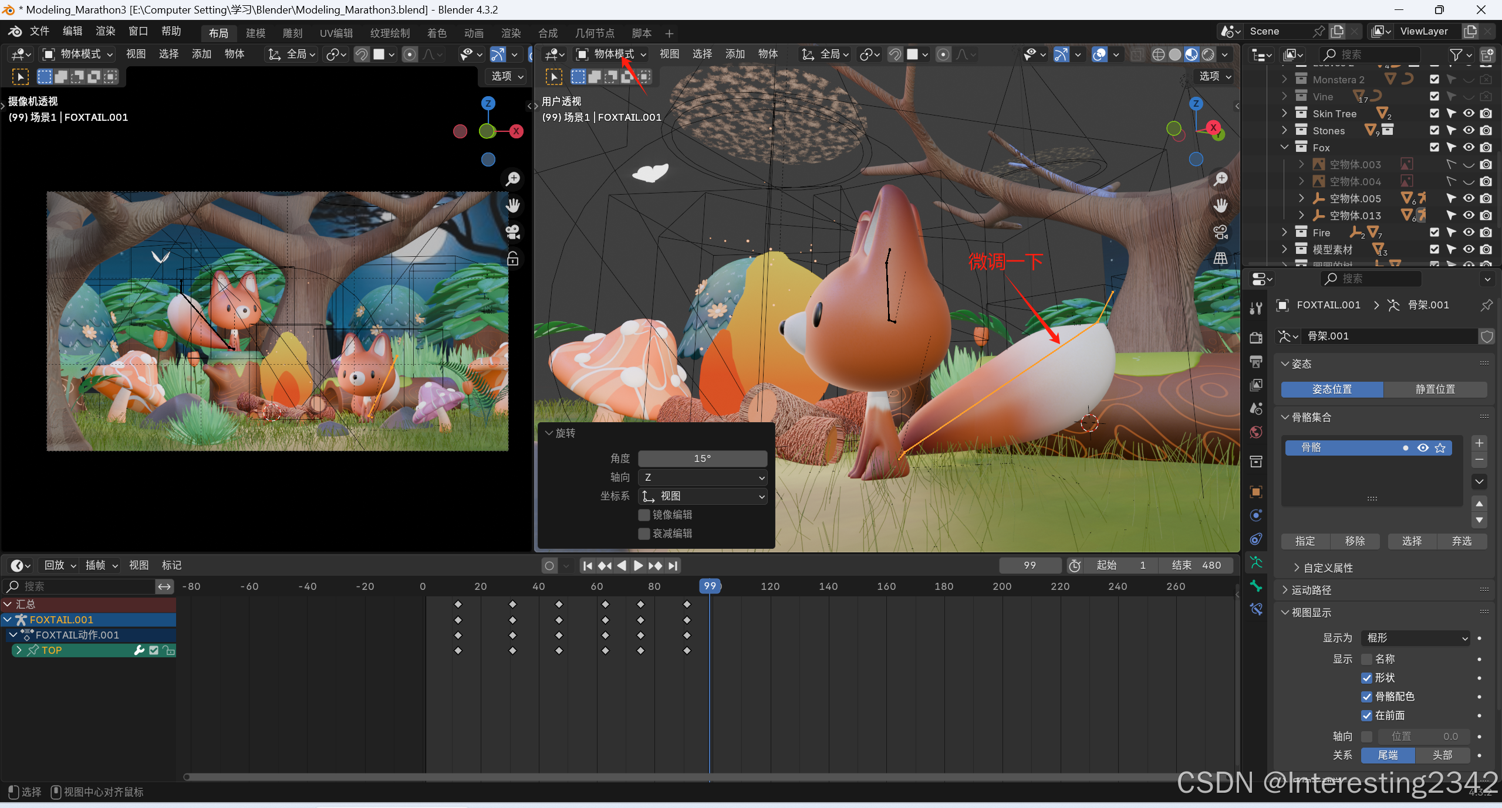Enable 镜像编辑 checkbox in rotate panel
Image resolution: width=1502 pixels, height=808 pixels.
pyautogui.click(x=644, y=515)
